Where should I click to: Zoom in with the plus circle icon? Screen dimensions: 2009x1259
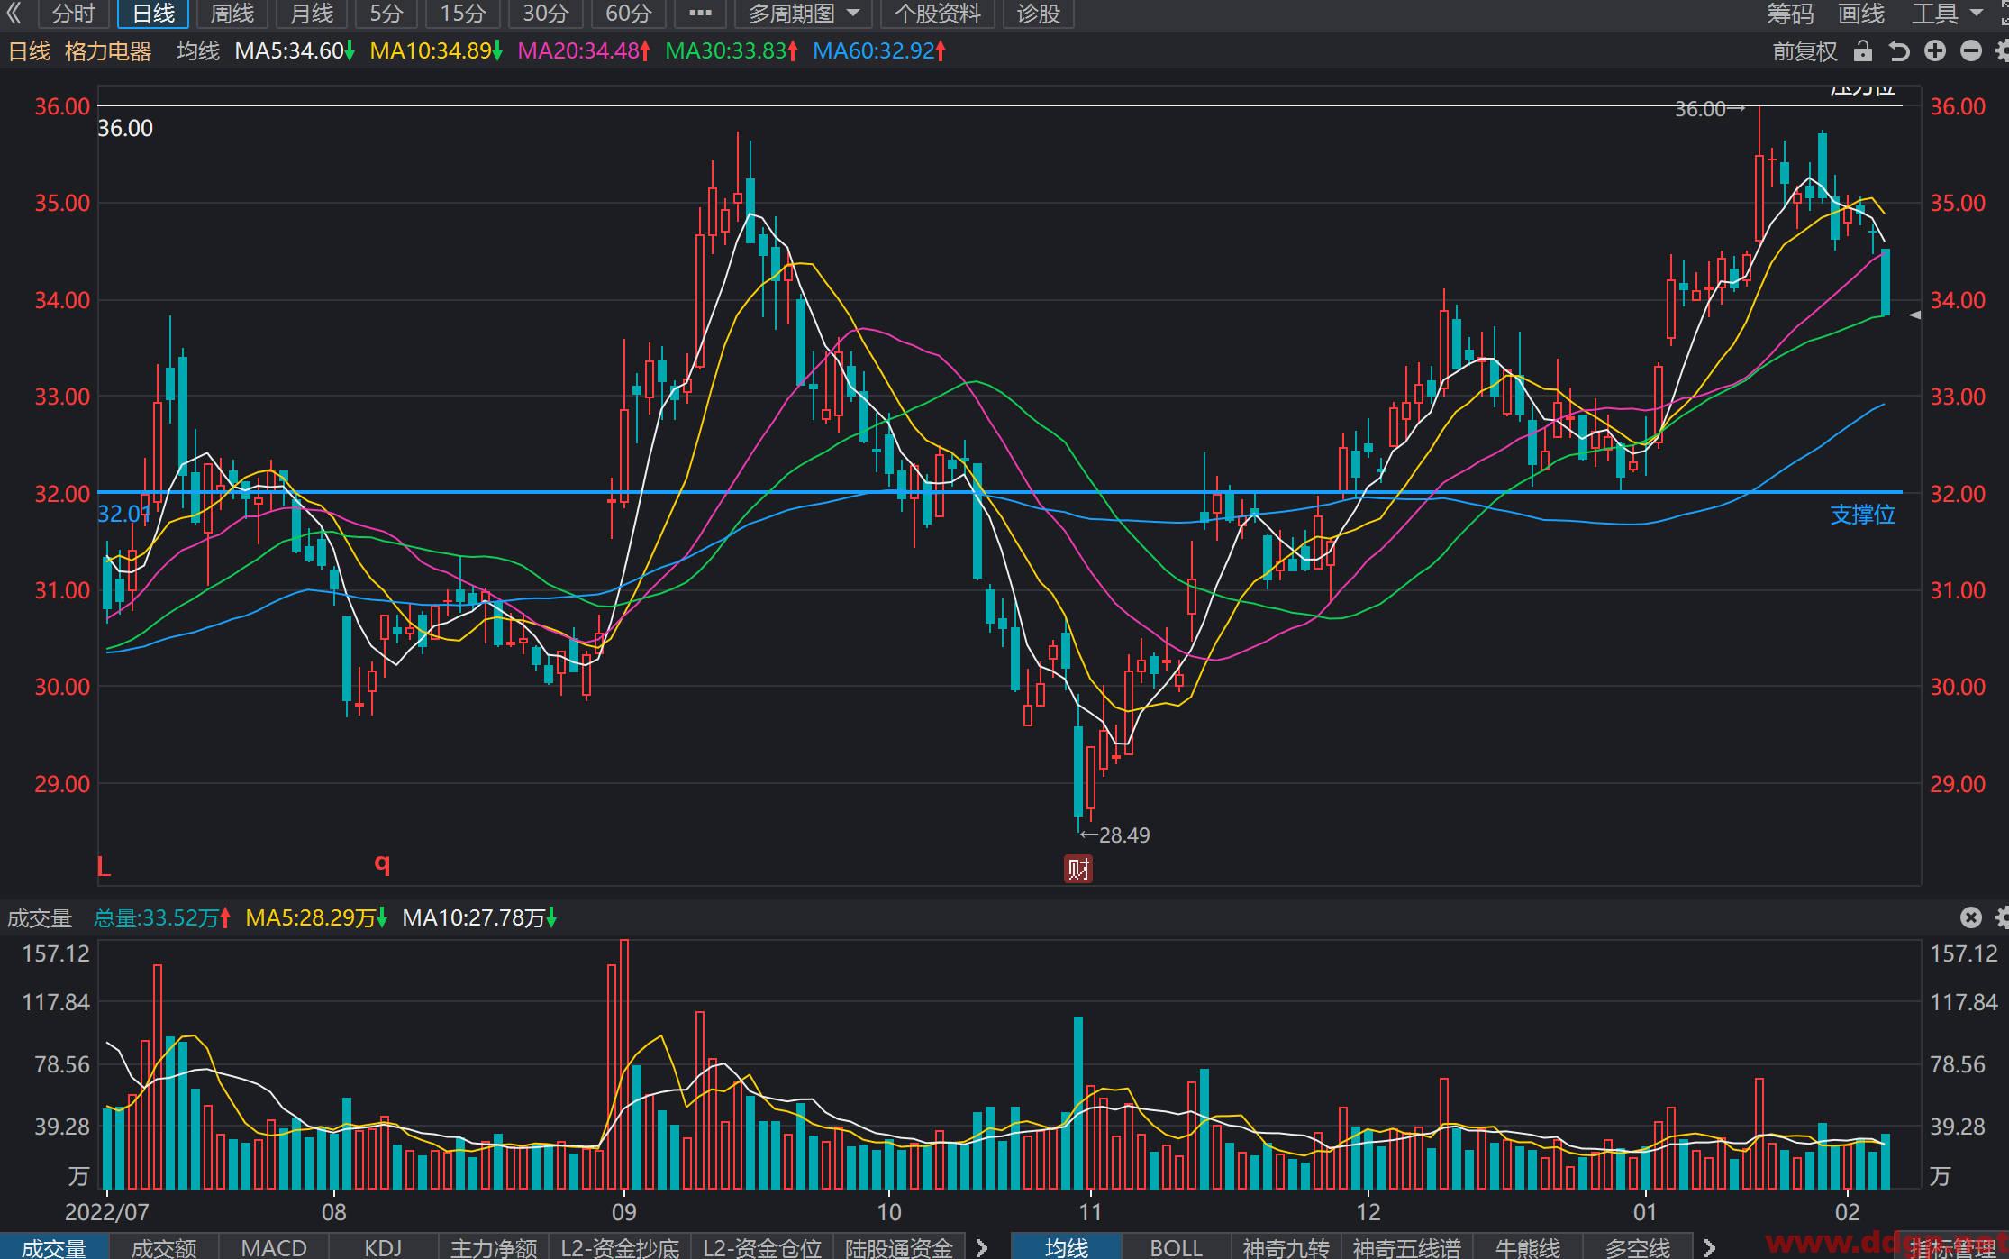click(1935, 51)
